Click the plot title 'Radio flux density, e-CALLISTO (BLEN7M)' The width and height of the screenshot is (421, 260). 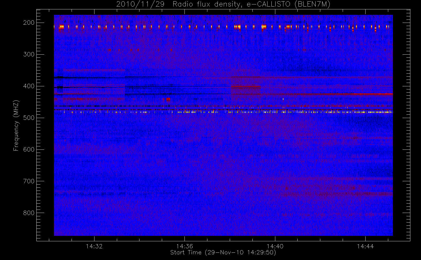click(251, 4)
